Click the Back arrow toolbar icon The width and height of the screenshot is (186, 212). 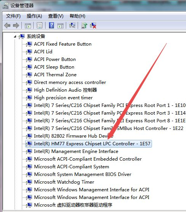[x=7, y=25]
